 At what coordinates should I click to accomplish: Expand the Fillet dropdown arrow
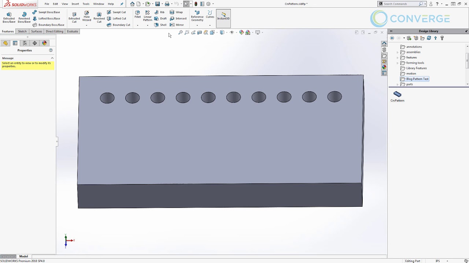tap(137, 25)
